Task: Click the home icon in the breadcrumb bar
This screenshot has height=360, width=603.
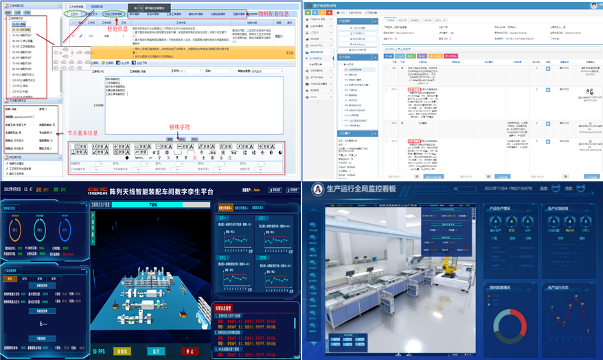Action: pos(339,12)
